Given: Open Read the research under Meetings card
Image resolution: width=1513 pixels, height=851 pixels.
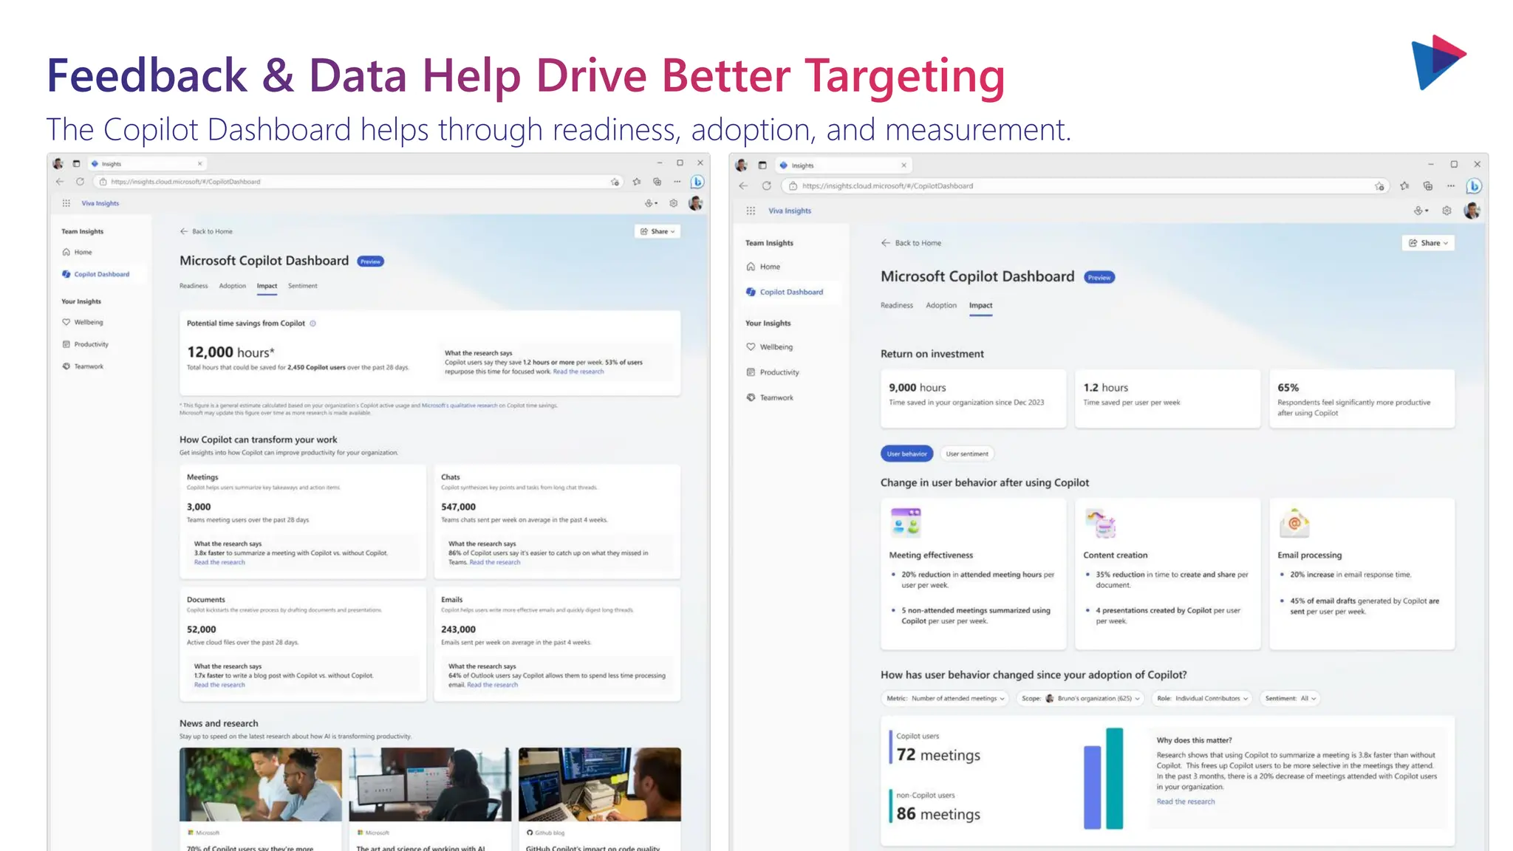Looking at the screenshot, I should [219, 562].
